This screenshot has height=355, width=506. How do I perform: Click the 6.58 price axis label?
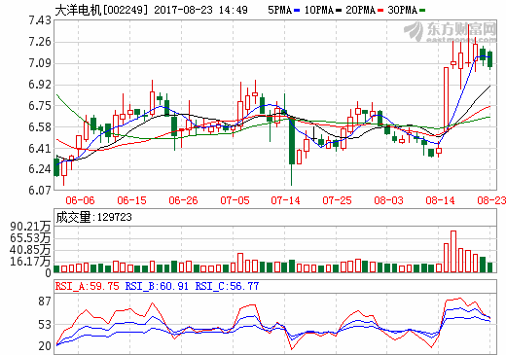(40, 127)
